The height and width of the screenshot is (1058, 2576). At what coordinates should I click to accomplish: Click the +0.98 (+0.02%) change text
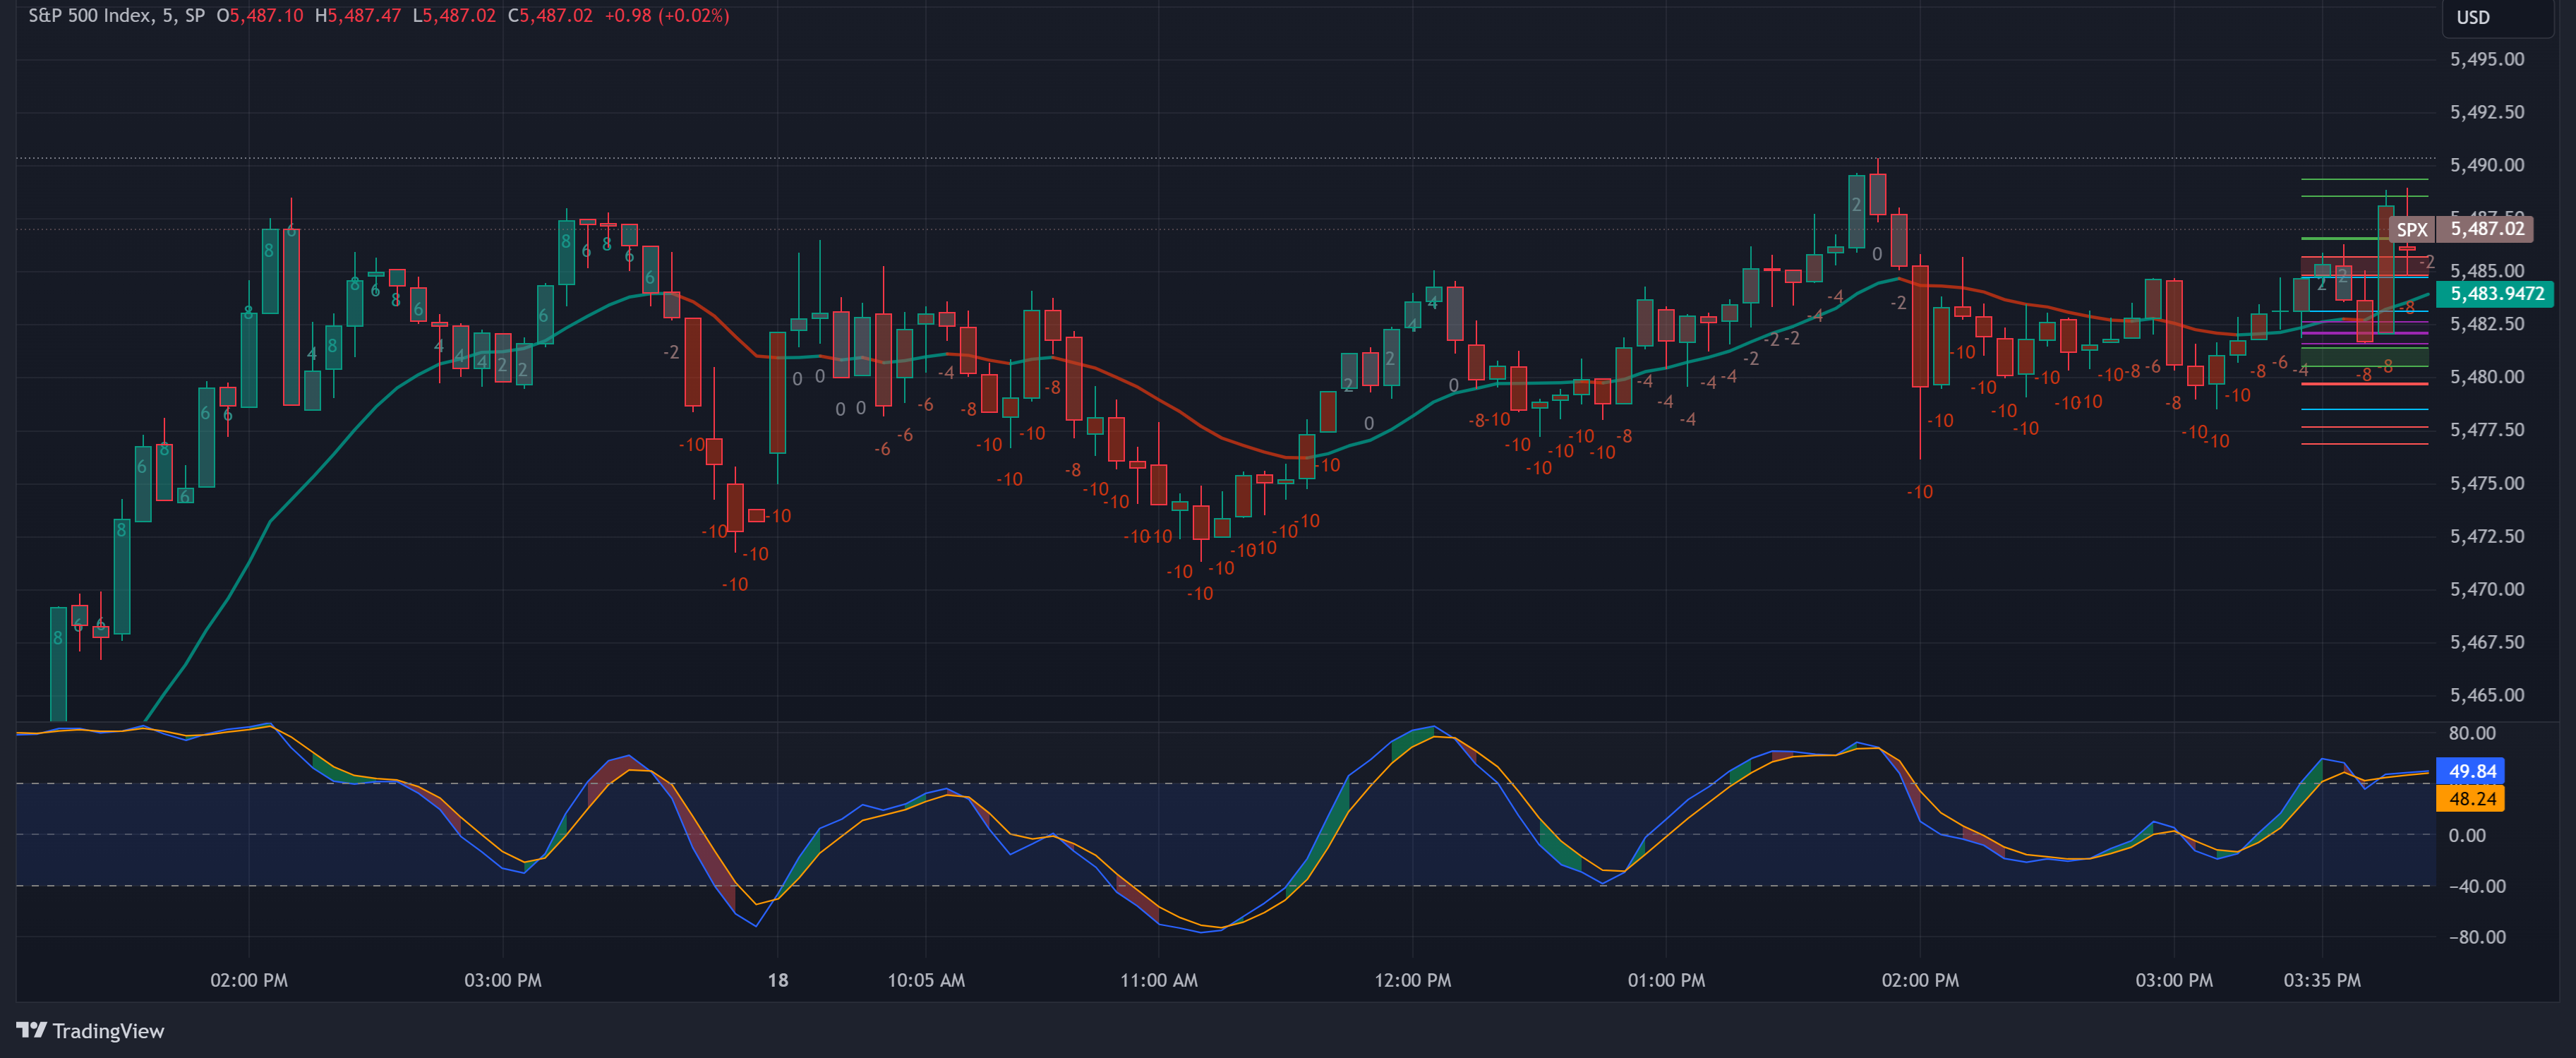coord(667,16)
